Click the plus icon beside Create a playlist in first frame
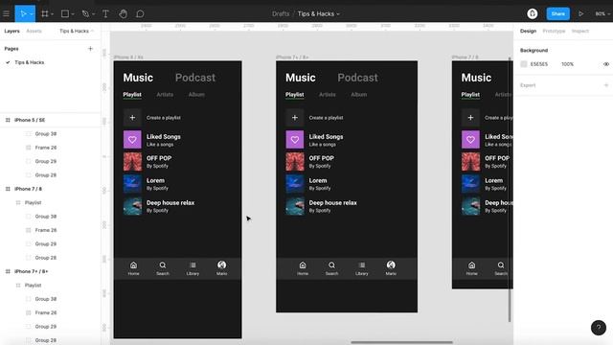This screenshot has width=613, height=345. tap(132, 117)
